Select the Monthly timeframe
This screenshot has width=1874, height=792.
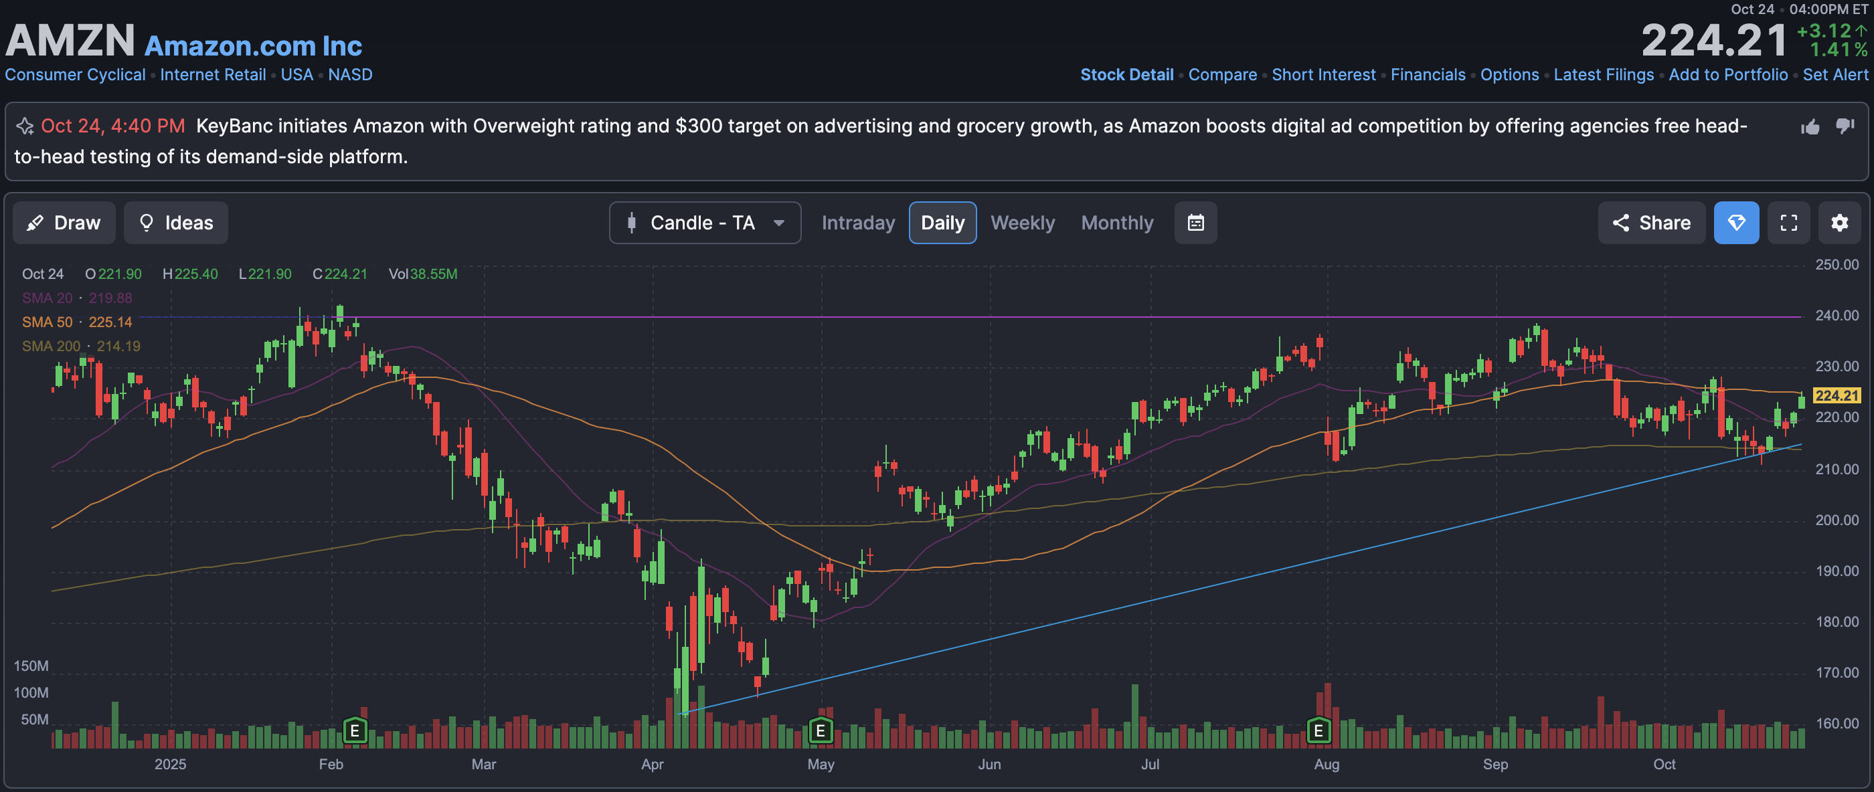pos(1116,223)
